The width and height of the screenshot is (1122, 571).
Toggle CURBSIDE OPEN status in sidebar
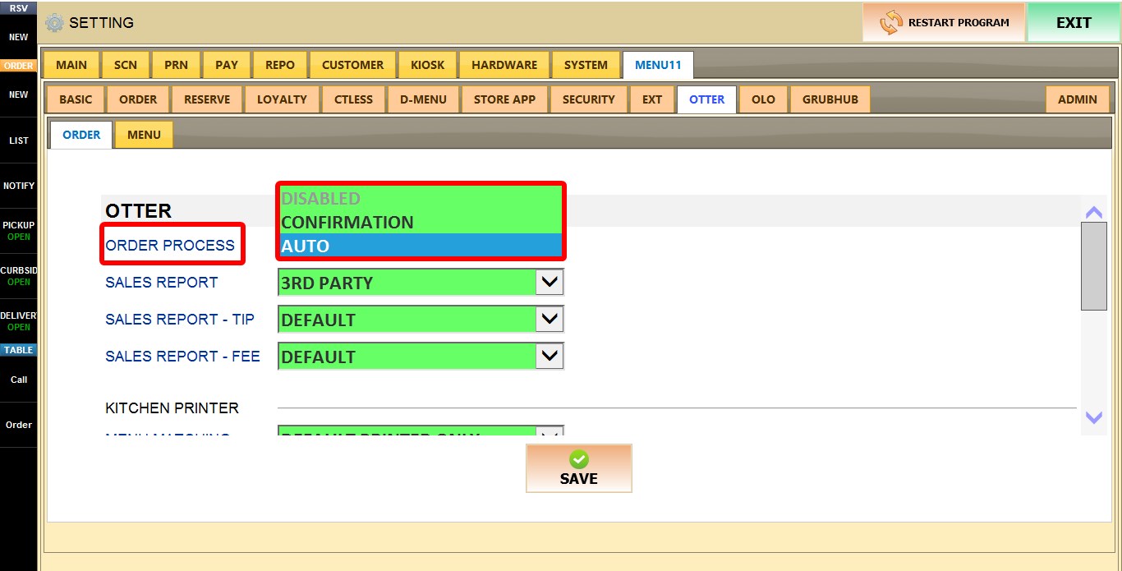(x=19, y=276)
